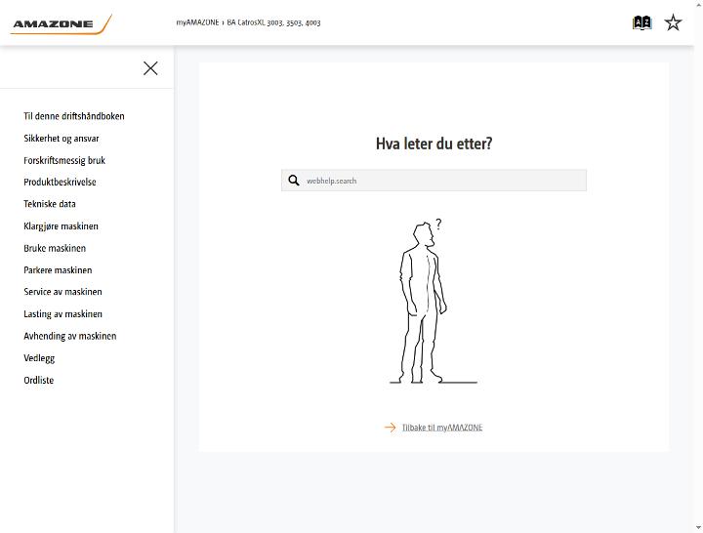
Task: Open Klargjøre maskinen chapter
Action: coord(61,225)
